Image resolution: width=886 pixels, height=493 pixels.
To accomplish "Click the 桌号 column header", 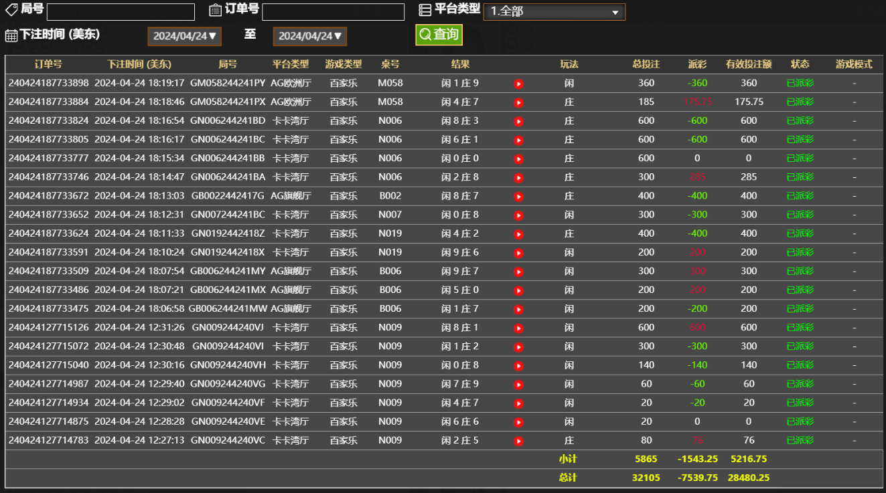I will 390,64.
